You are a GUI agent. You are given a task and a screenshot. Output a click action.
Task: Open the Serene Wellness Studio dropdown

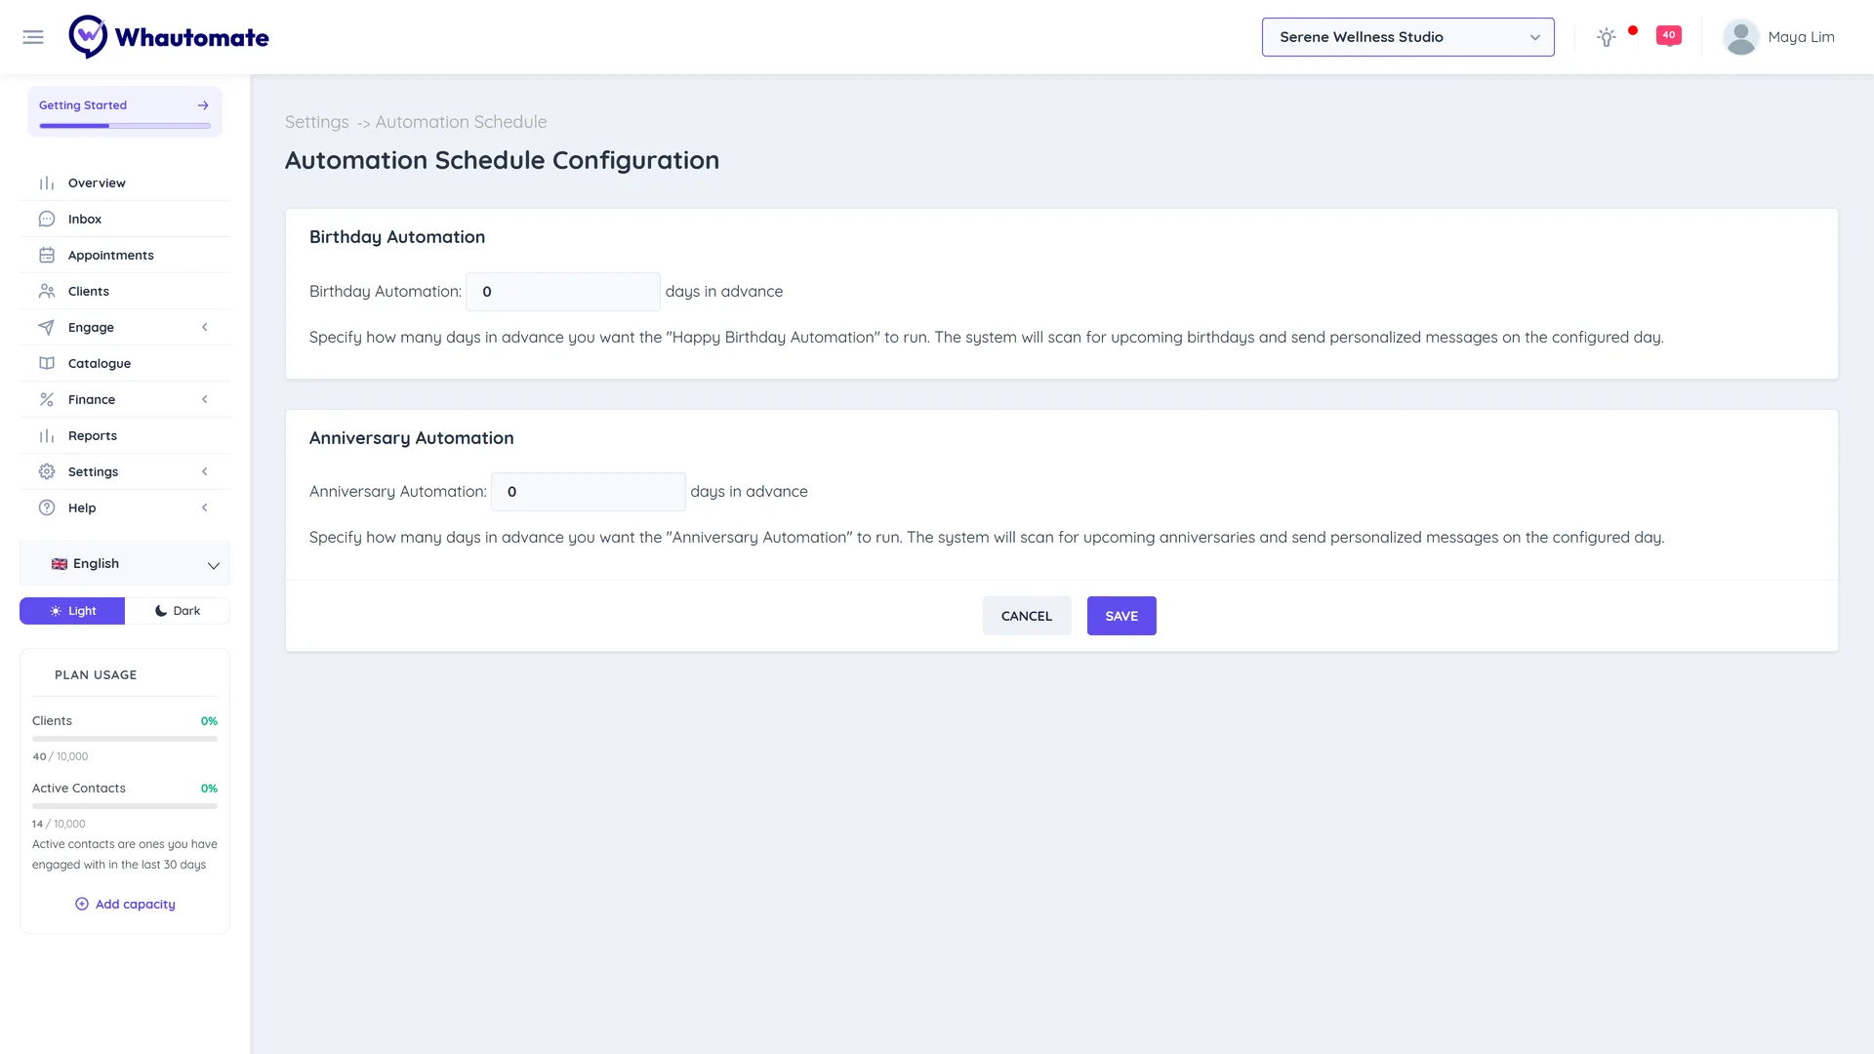point(1407,37)
